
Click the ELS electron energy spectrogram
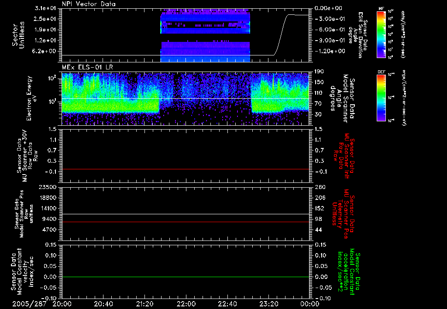[185, 99]
